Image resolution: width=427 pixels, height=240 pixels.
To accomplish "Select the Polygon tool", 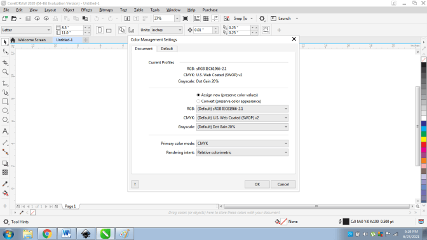I will pyautogui.click(x=5, y=120).
